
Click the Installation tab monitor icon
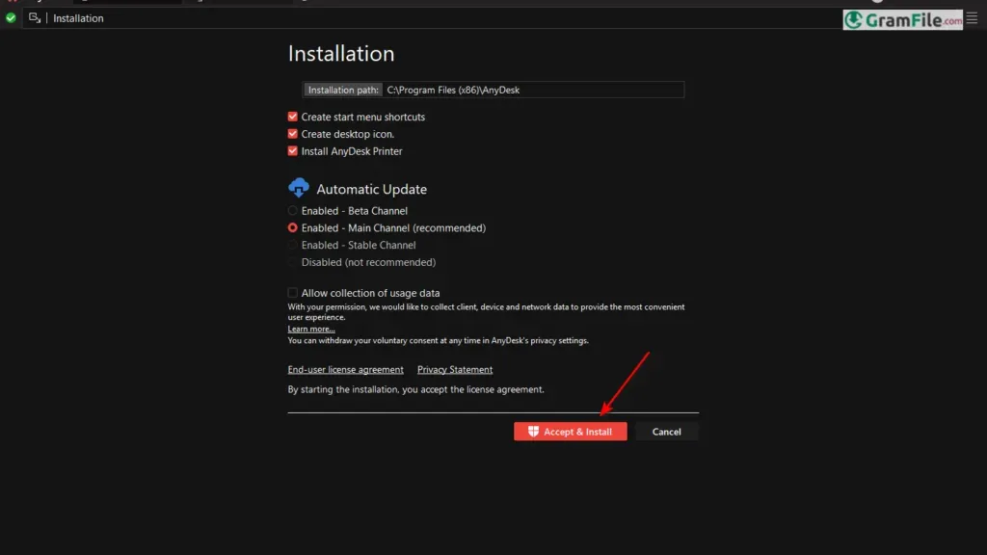[35, 18]
